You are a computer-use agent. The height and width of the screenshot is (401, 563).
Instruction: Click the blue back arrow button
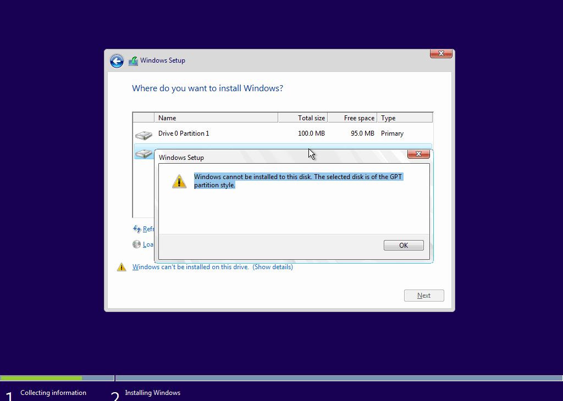click(x=117, y=61)
